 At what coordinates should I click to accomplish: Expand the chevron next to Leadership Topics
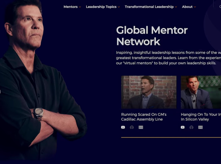pos(119,7)
